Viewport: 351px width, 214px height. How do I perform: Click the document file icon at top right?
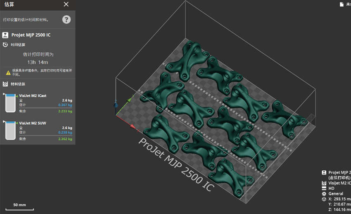pyautogui.click(x=342, y=5)
